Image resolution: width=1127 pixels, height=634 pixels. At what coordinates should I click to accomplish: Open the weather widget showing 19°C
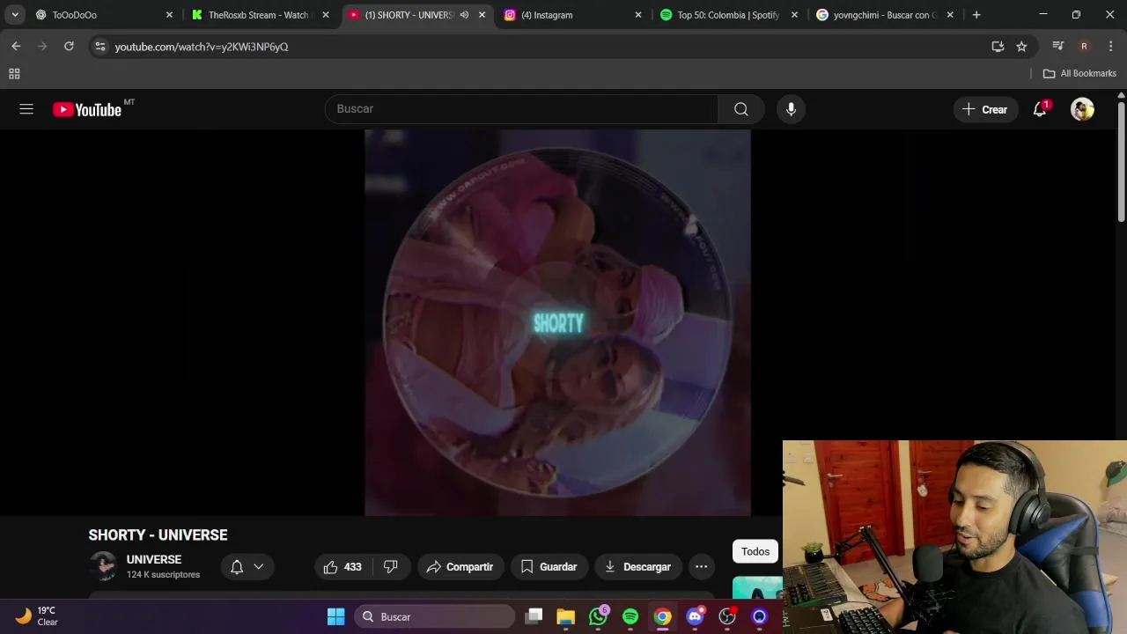(x=37, y=616)
